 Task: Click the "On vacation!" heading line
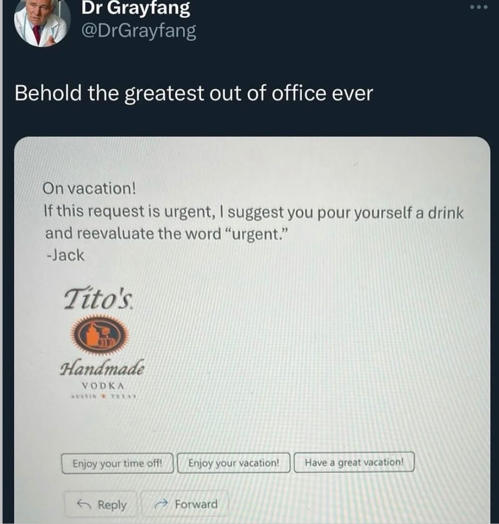point(90,188)
